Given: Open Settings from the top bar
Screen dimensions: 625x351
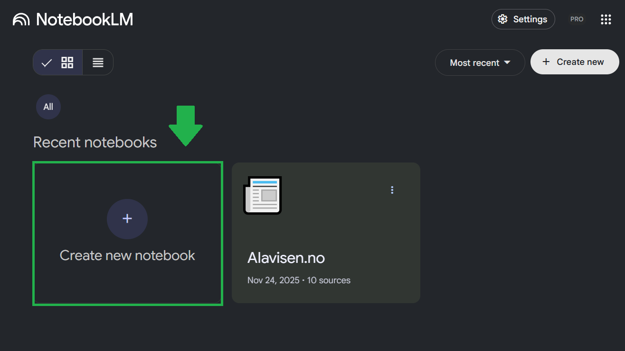Looking at the screenshot, I should (523, 19).
